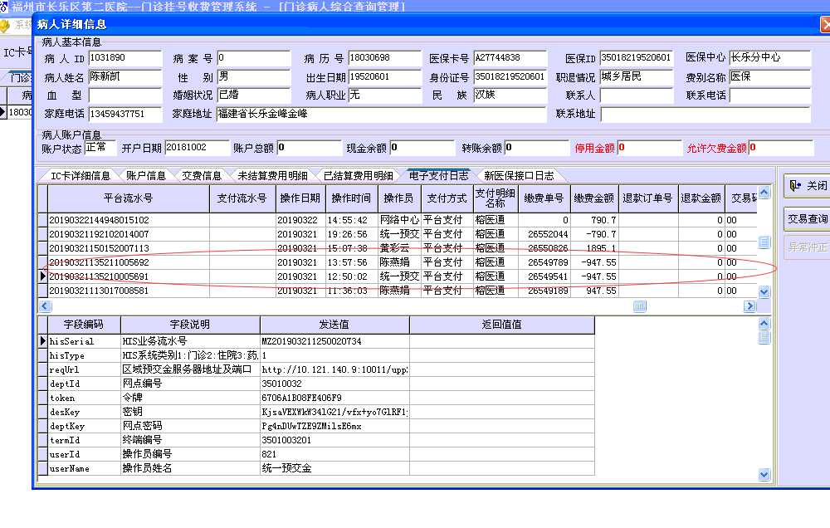Click operator cell 黄彩云
This screenshot has width=830, height=528.
(398, 248)
